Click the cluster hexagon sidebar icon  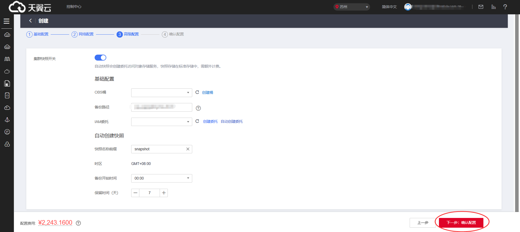pos(7,144)
